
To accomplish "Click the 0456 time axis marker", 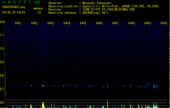I will tap(99, 23).
